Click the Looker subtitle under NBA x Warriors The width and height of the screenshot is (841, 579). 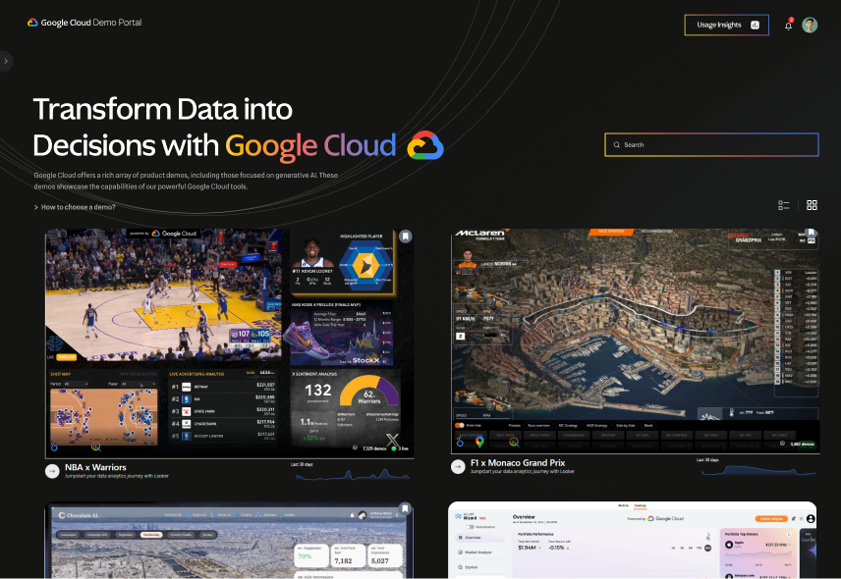(x=116, y=476)
